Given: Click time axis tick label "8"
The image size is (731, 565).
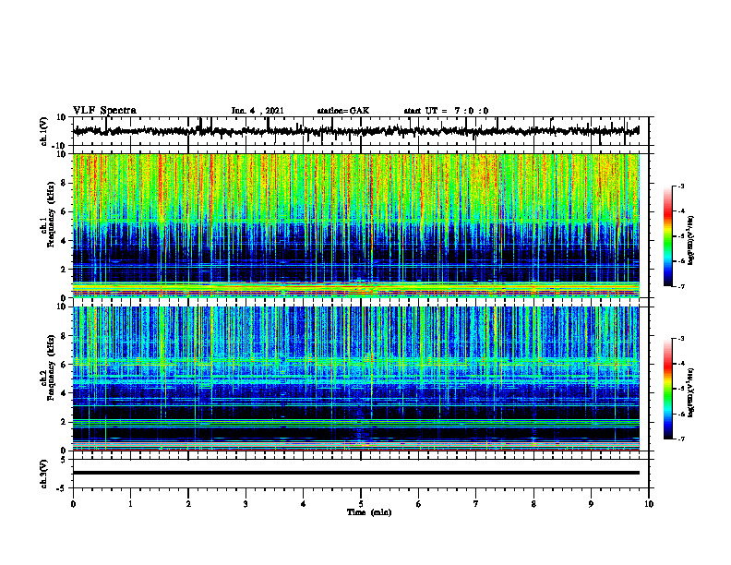Looking at the screenshot, I should pos(533,504).
